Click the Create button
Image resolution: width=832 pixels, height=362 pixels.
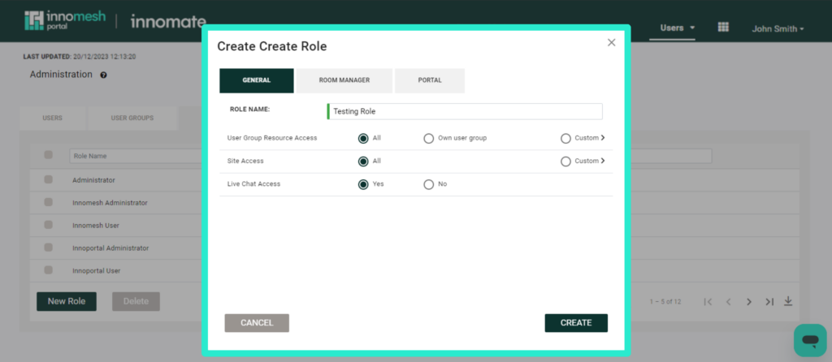coord(576,323)
